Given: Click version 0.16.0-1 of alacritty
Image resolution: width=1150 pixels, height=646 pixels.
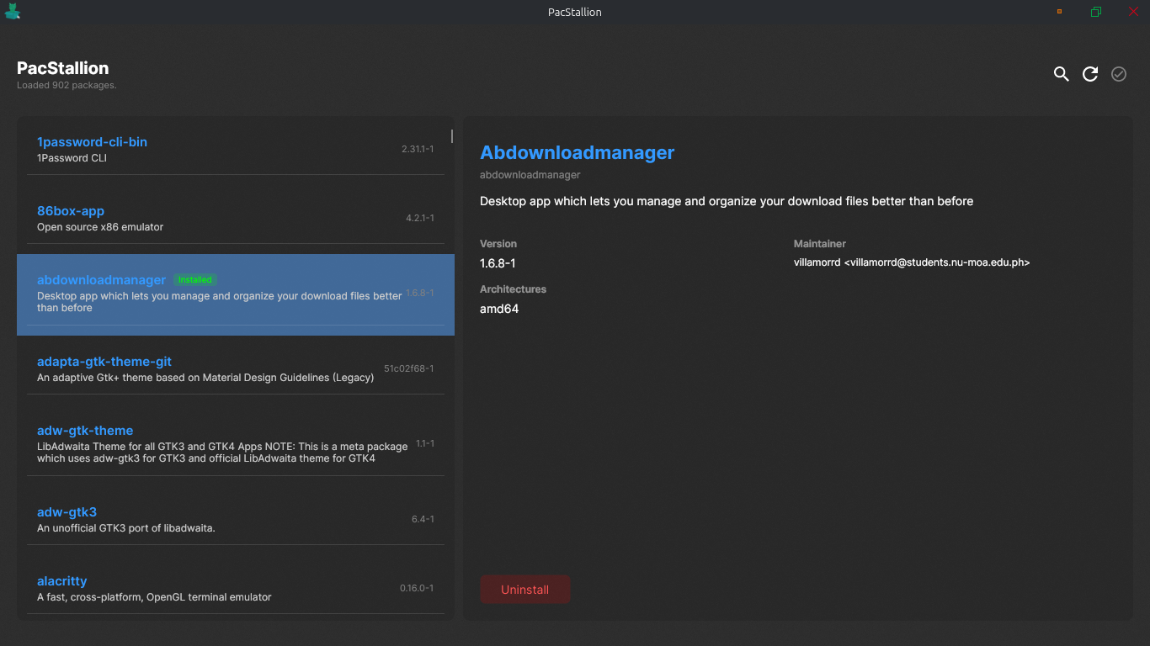Looking at the screenshot, I should tap(417, 588).
